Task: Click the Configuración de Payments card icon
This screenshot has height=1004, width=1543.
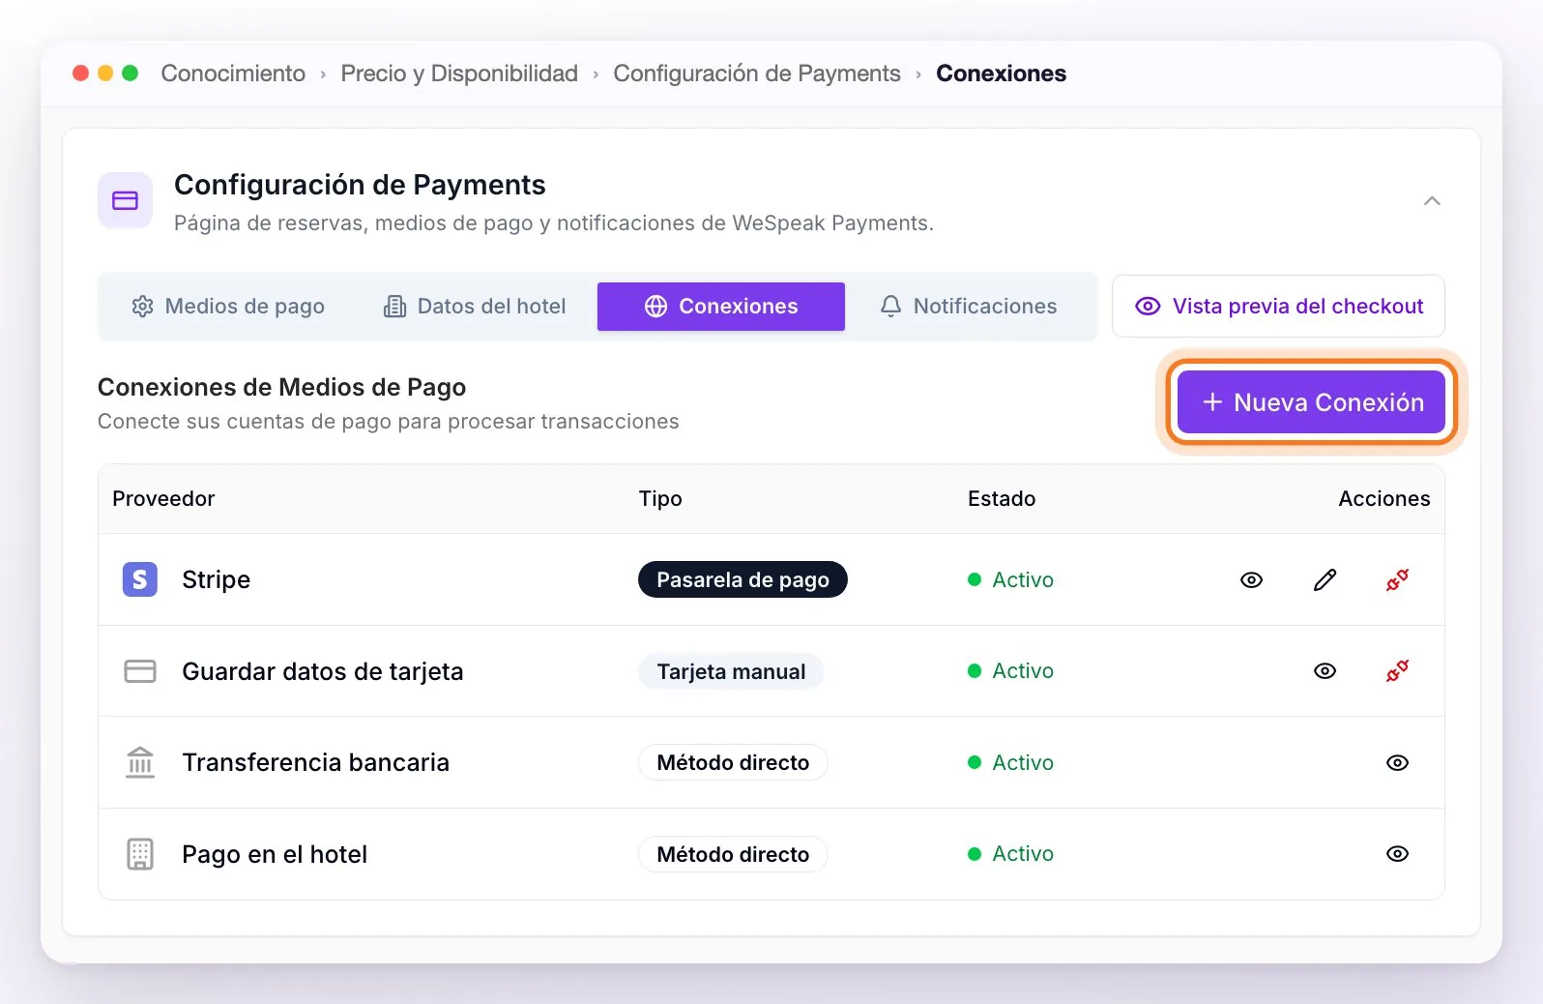Action: coord(126,200)
